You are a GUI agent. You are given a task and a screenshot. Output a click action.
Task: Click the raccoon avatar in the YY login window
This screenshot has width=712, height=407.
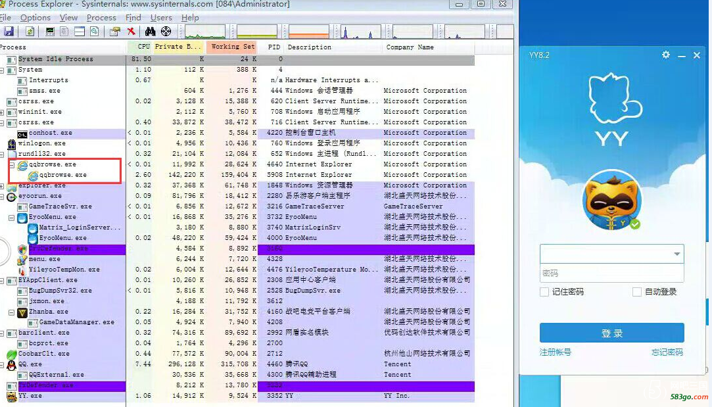(611, 199)
